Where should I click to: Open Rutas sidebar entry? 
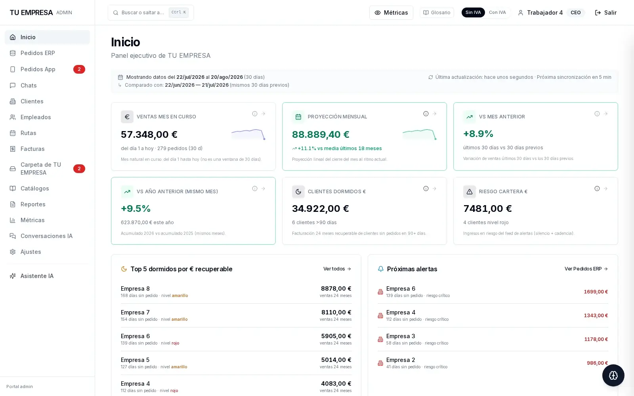point(47,133)
